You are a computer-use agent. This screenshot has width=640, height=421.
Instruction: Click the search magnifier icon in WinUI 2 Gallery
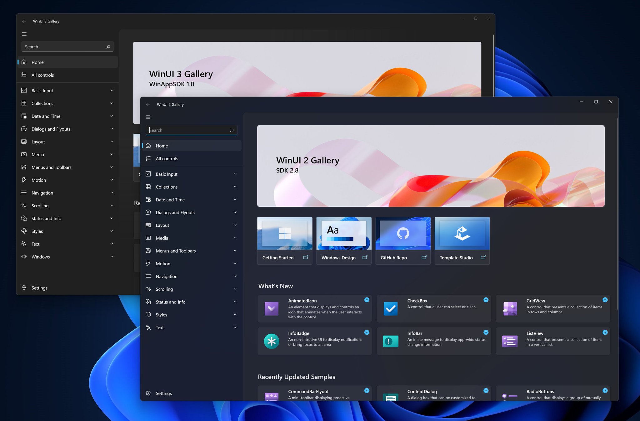[x=232, y=130]
